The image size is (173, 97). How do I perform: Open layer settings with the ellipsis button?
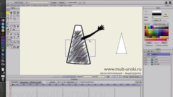pos(155,51)
